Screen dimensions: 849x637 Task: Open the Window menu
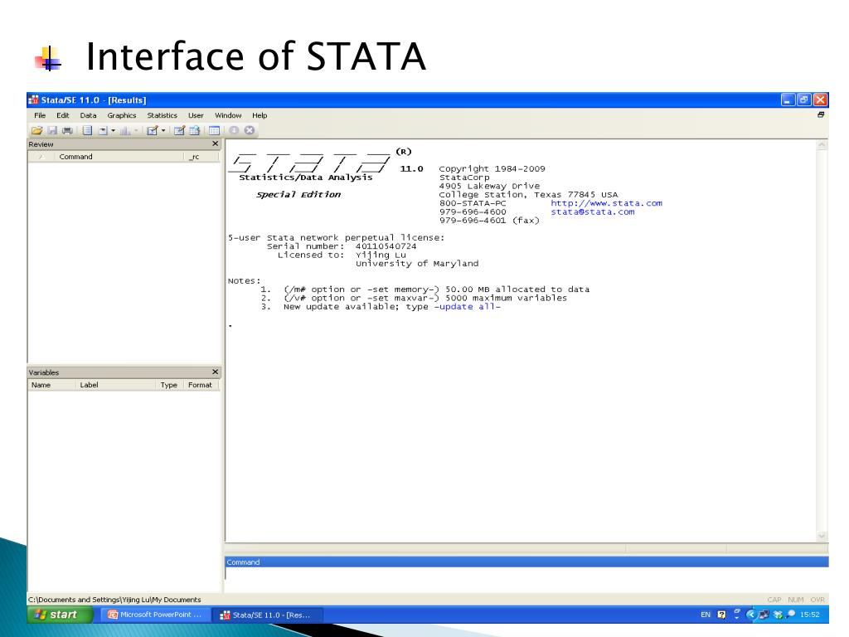228,115
